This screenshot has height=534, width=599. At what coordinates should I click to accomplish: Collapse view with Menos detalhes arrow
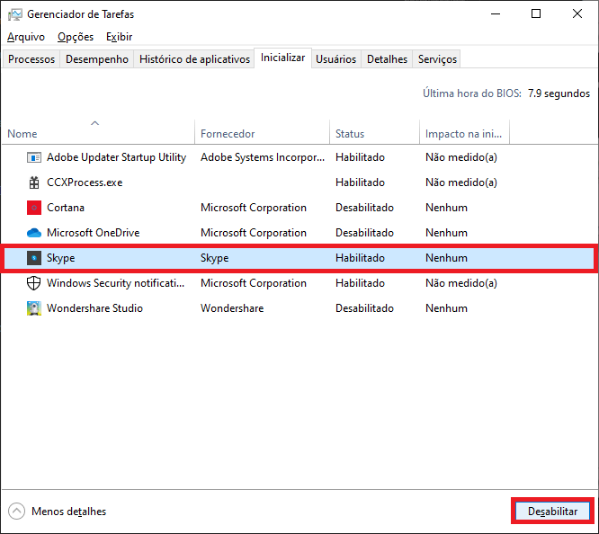coord(17,512)
